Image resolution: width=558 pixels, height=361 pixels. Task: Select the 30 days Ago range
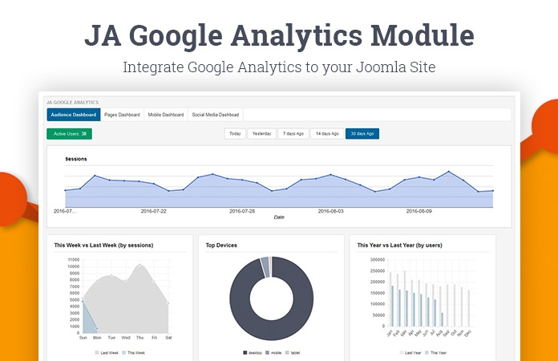[x=362, y=133]
